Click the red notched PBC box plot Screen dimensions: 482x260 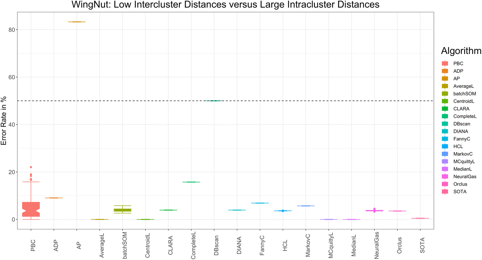click(31, 209)
